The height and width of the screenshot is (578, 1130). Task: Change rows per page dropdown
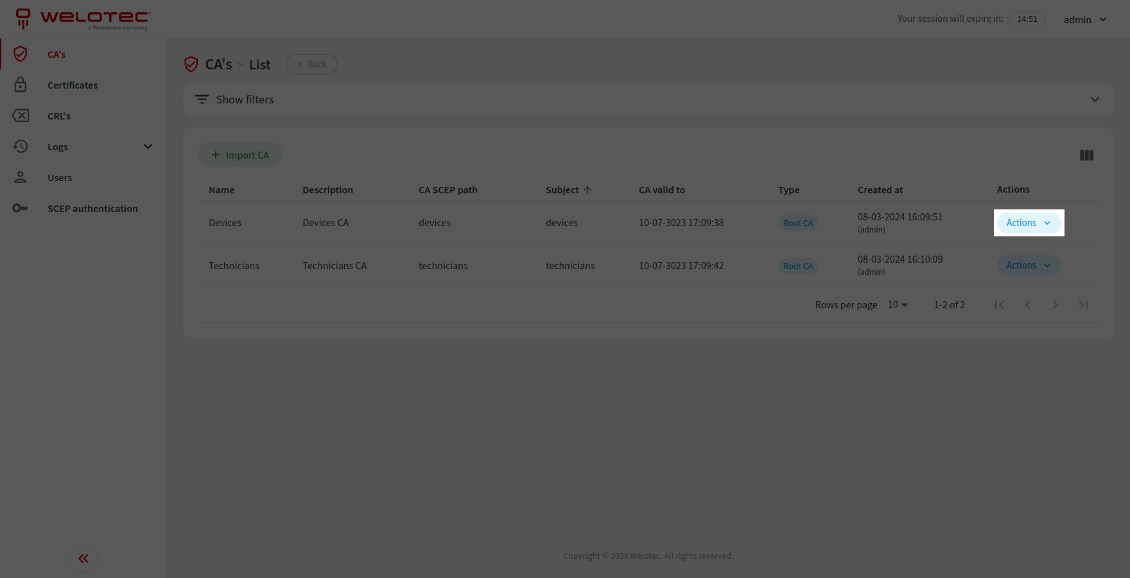pos(898,304)
